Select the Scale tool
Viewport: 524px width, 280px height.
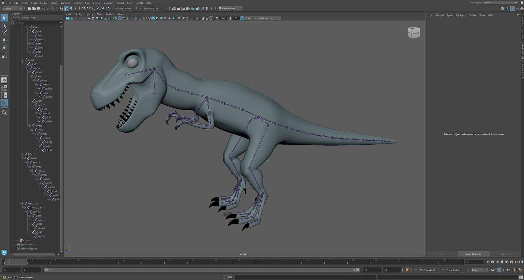tap(4, 56)
